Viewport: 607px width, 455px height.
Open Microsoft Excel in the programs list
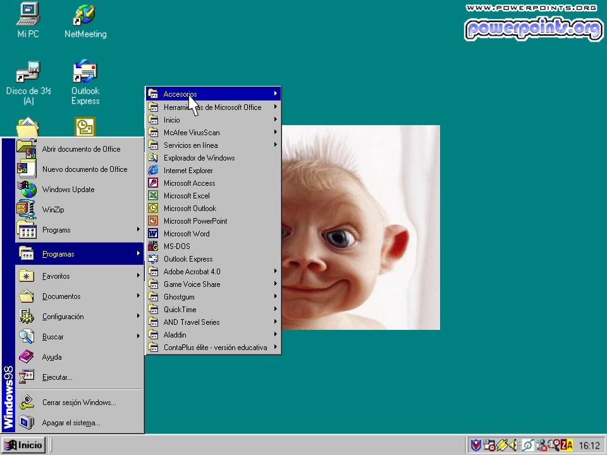pyautogui.click(x=213, y=196)
